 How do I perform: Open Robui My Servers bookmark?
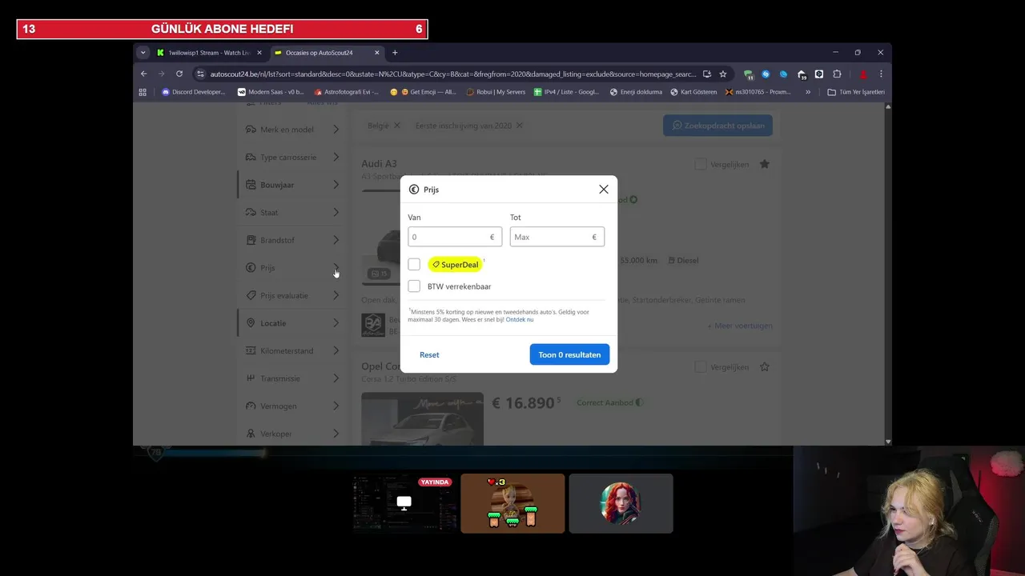496,92
